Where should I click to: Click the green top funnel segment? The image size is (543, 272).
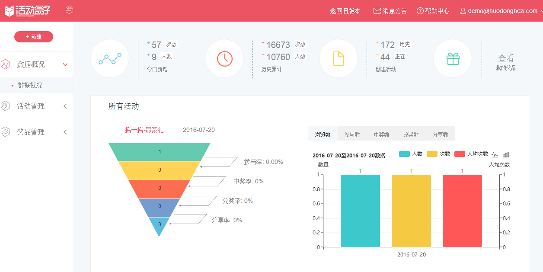pyautogui.click(x=160, y=152)
